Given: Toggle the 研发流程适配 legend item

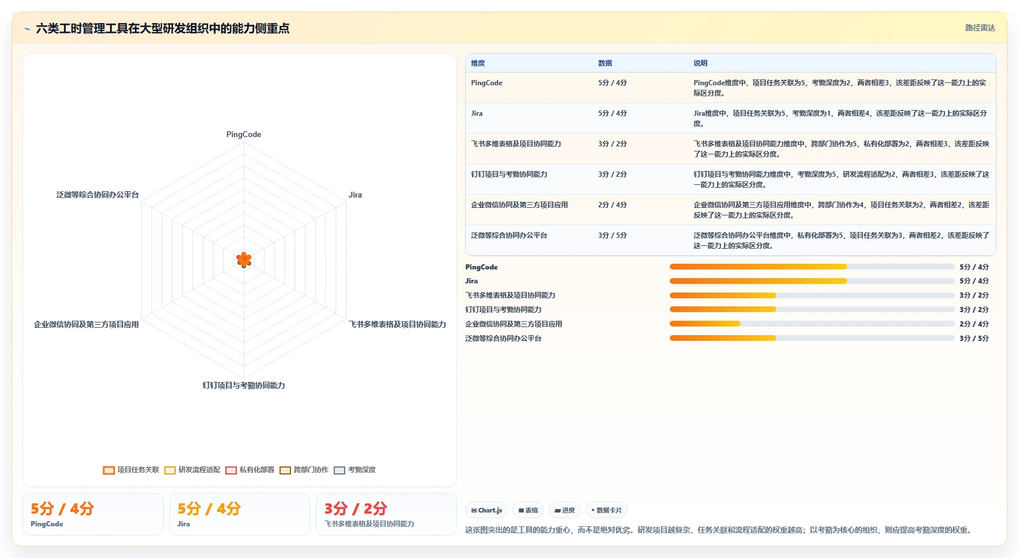Looking at the screenshot, I should click(192, 470).
